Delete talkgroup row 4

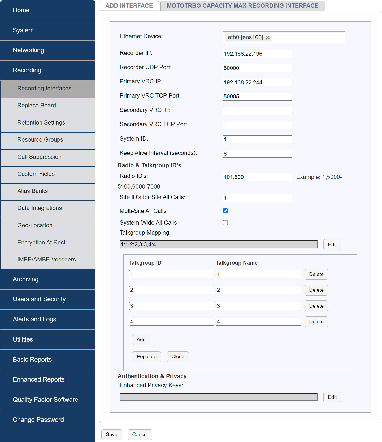(316, 322)
